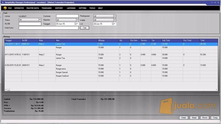Image resolution: width=221 pixels, height=124 pixels.
Task: Sort by the Qty column header
Action: pos(124,41)
